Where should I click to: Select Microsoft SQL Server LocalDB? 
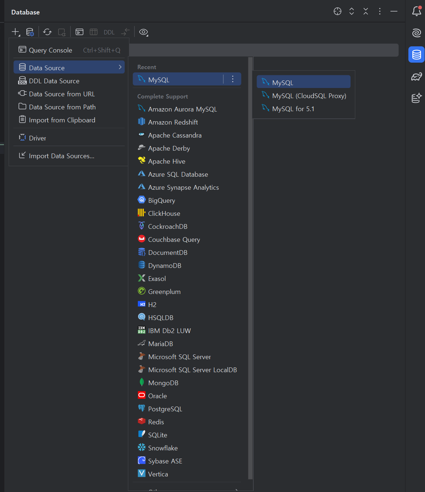coord(187,370)
